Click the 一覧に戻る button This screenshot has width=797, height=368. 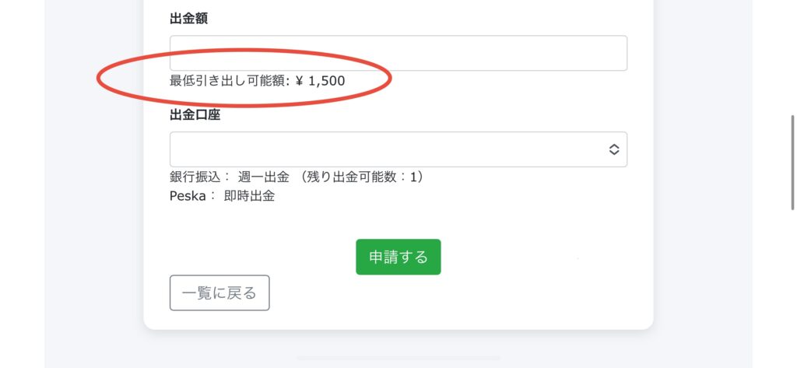tap(219, 293)
